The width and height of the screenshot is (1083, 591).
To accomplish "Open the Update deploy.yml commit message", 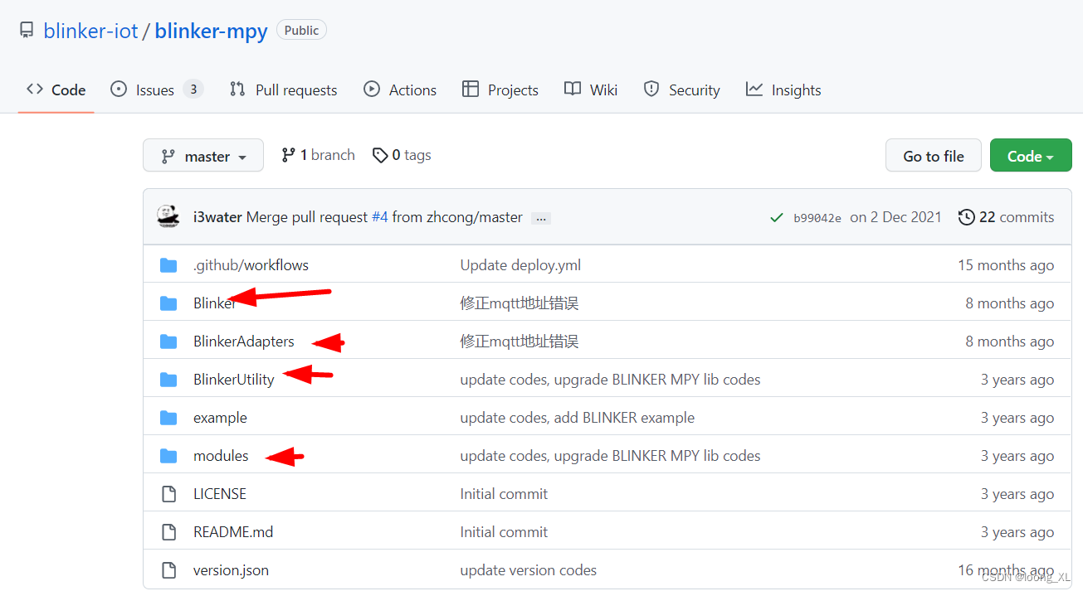I will pyautogui.click(x=520, y=265).
